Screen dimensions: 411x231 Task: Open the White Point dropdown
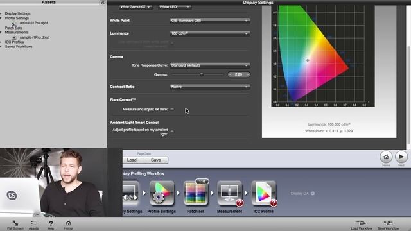coord(210,21)
